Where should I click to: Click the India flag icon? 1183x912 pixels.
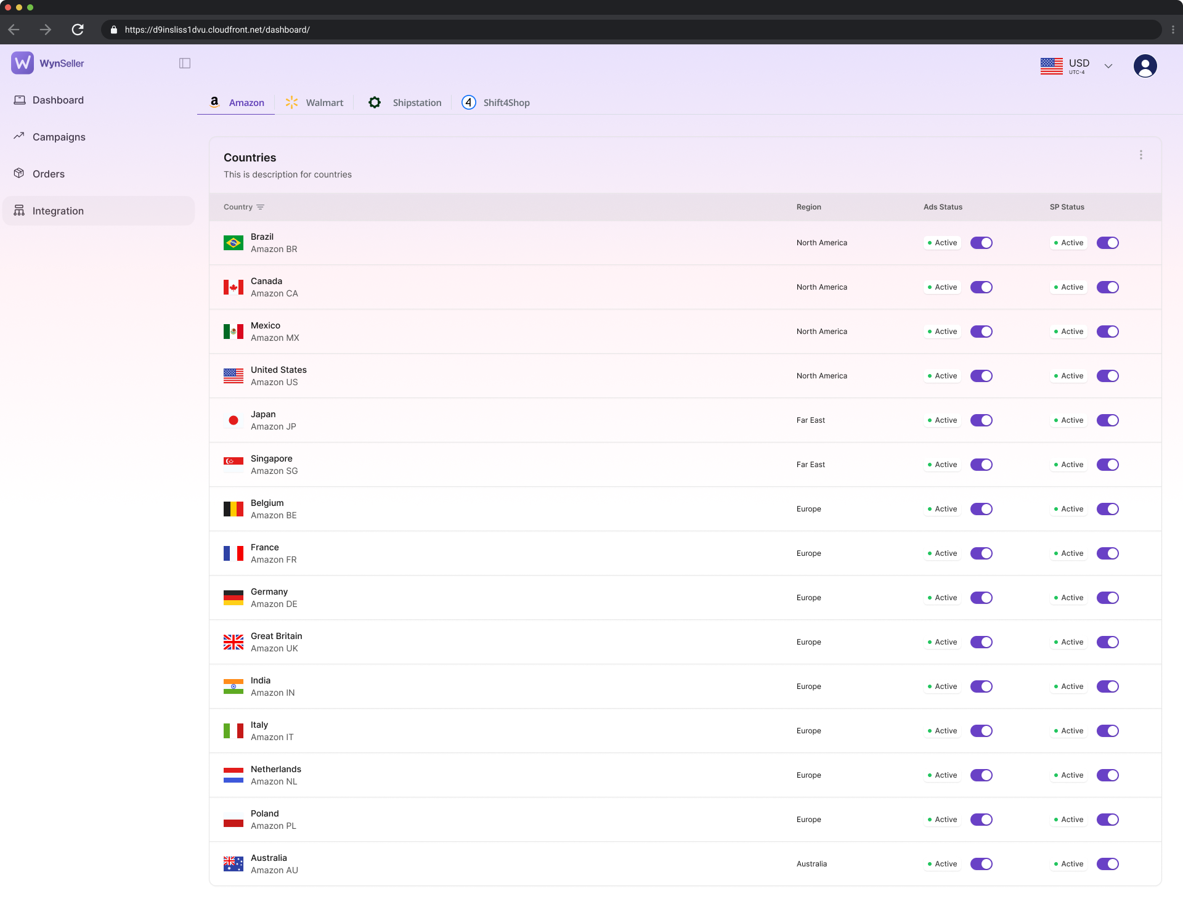[233, 686]
